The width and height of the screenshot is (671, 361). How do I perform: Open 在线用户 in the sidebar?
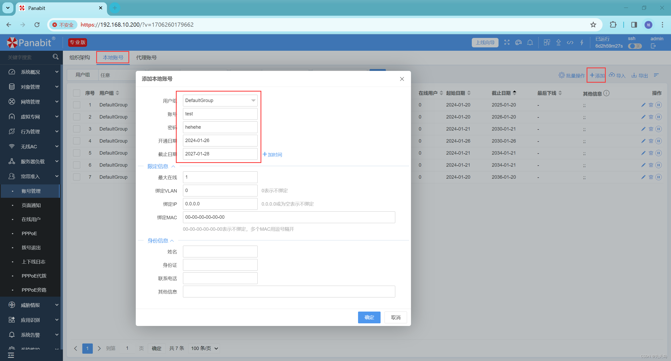pyautogui.click(x=31, y=219)
